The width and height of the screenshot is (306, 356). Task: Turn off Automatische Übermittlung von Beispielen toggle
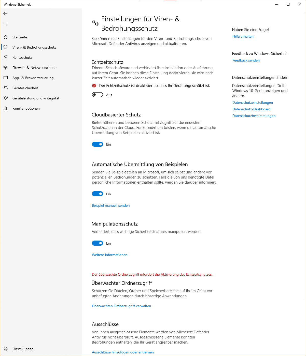click(x=98, y=194)
